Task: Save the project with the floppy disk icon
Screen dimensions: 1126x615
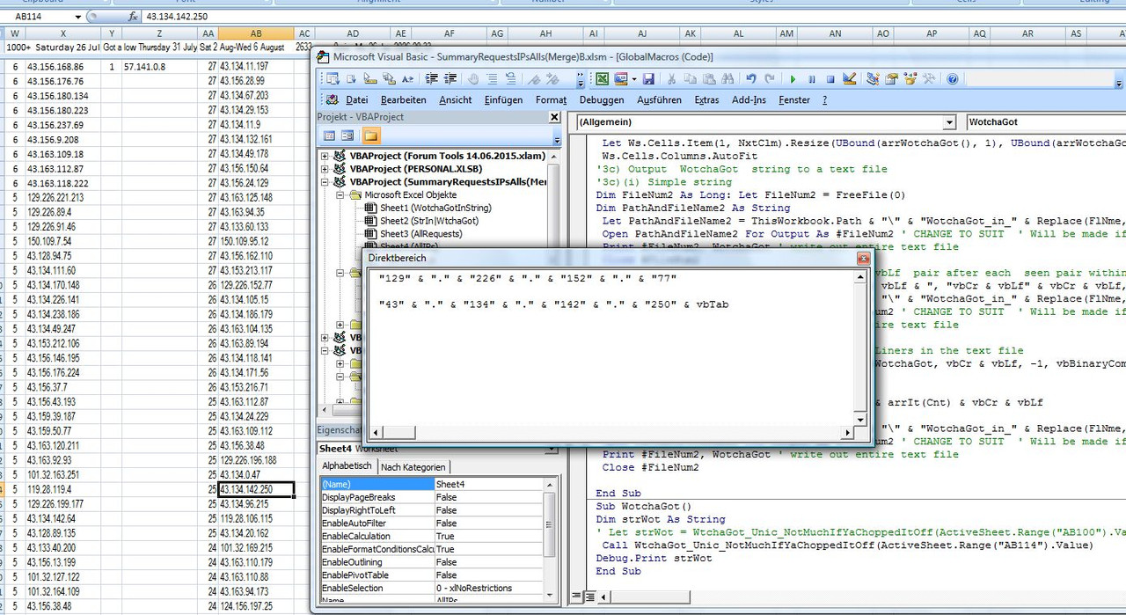Action: tap(648, 79)
